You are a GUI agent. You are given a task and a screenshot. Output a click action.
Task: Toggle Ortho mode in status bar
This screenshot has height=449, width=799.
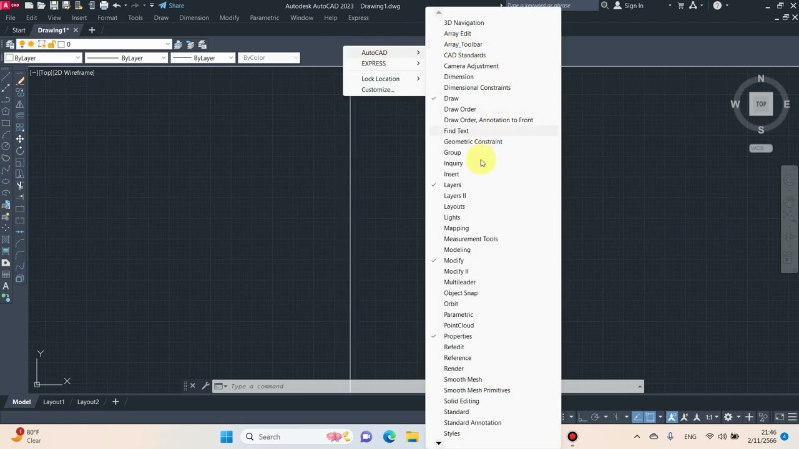pyautogui.click(x=582, y=417)
